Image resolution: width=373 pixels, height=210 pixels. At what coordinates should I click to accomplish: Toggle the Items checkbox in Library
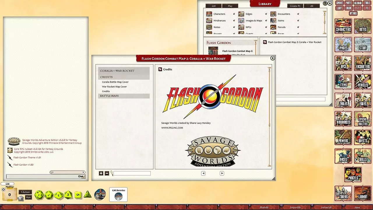(x=298, y=21)
